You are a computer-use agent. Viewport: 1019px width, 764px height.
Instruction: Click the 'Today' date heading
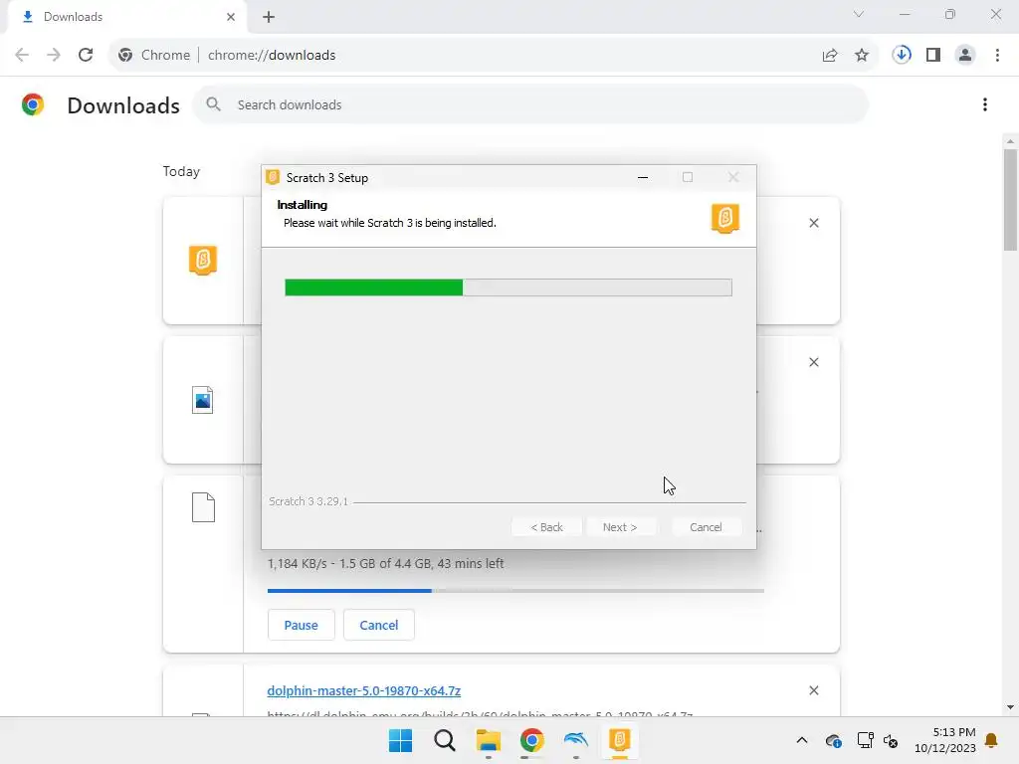(181, 171)
